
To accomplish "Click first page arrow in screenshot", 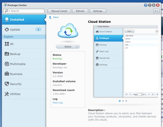I will [x=127, y=94].
